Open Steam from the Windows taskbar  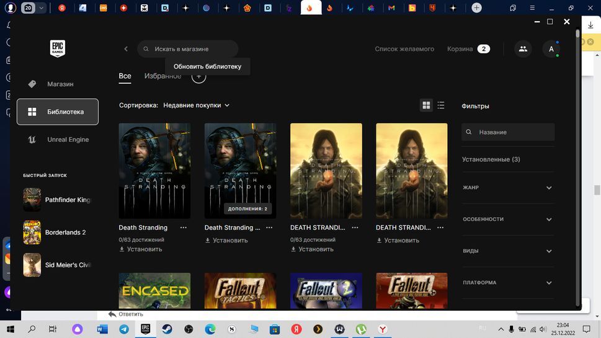(x=167, y=329)
